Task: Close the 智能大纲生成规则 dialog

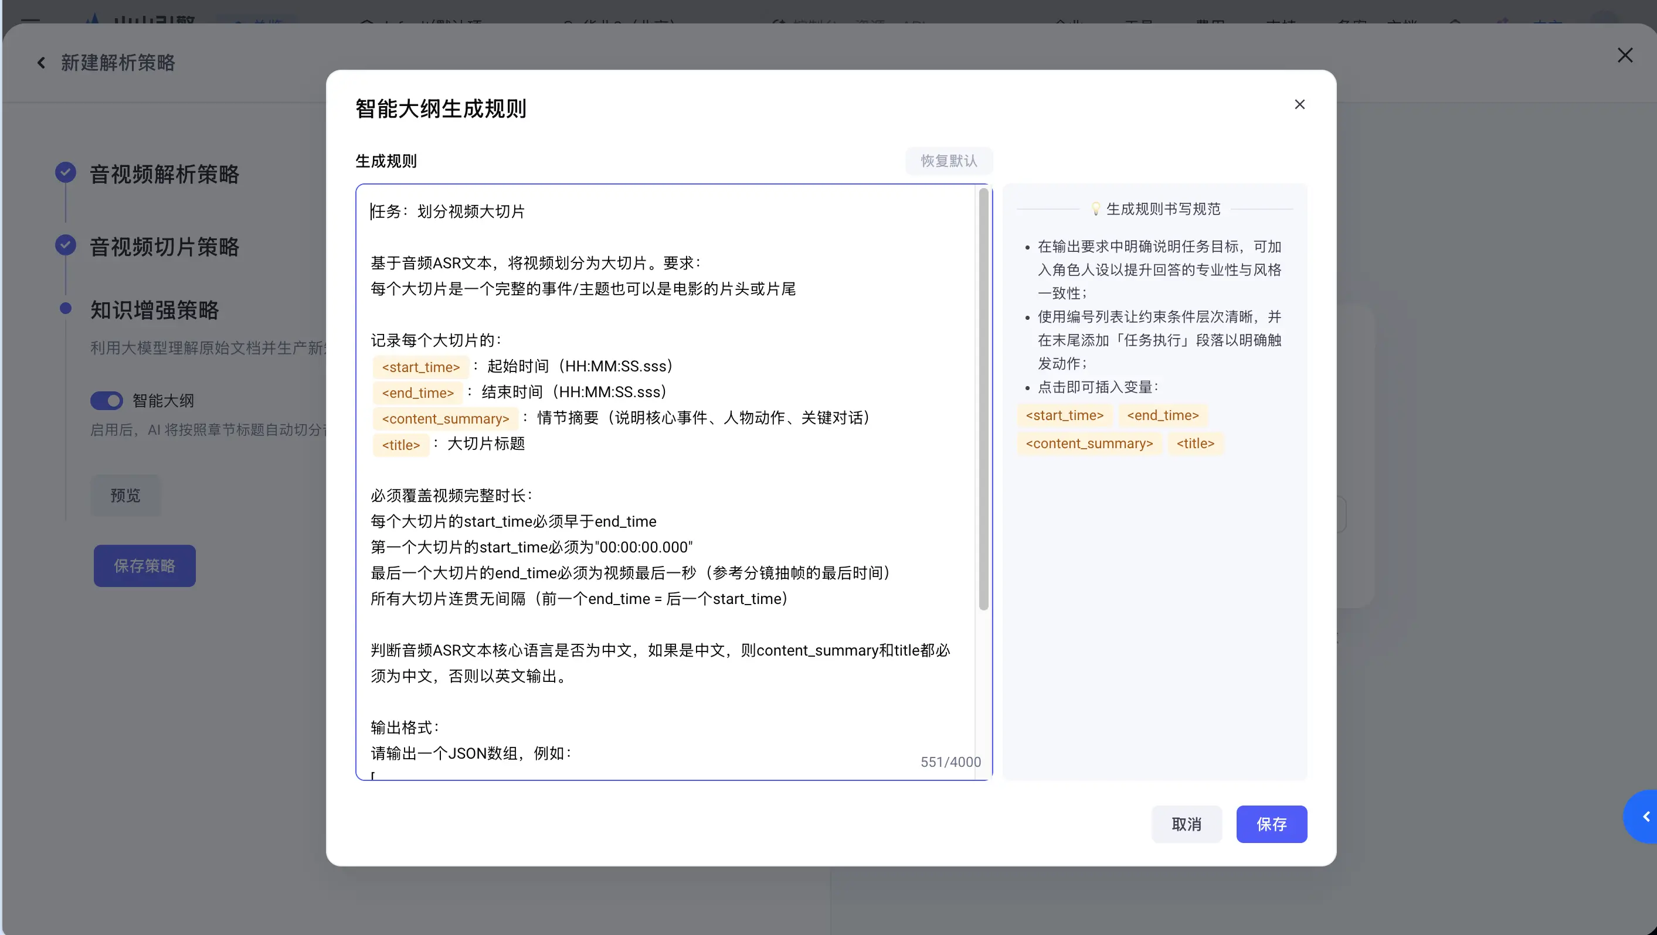Action: point(1299,104)
